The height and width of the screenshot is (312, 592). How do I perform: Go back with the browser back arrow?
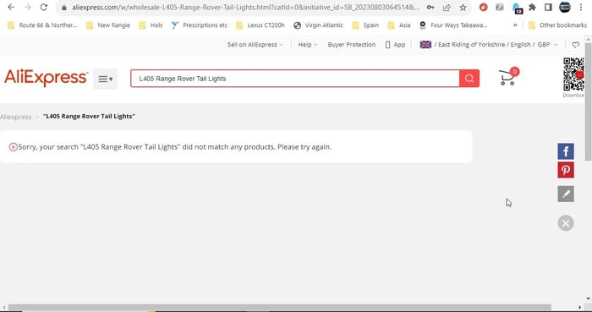(11, 7)
